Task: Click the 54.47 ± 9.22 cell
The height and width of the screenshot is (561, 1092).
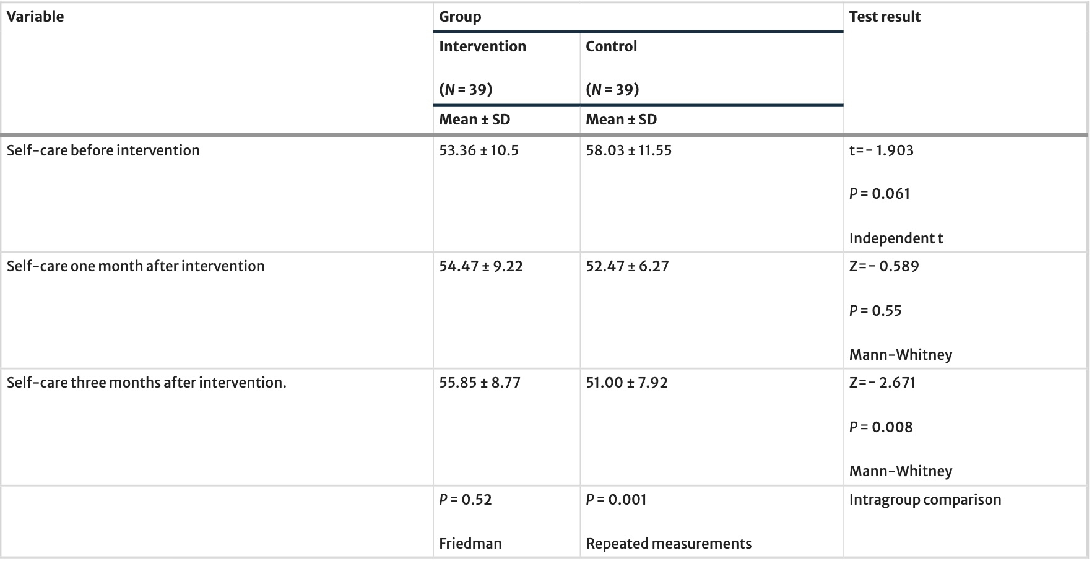Action: (481, 266)
